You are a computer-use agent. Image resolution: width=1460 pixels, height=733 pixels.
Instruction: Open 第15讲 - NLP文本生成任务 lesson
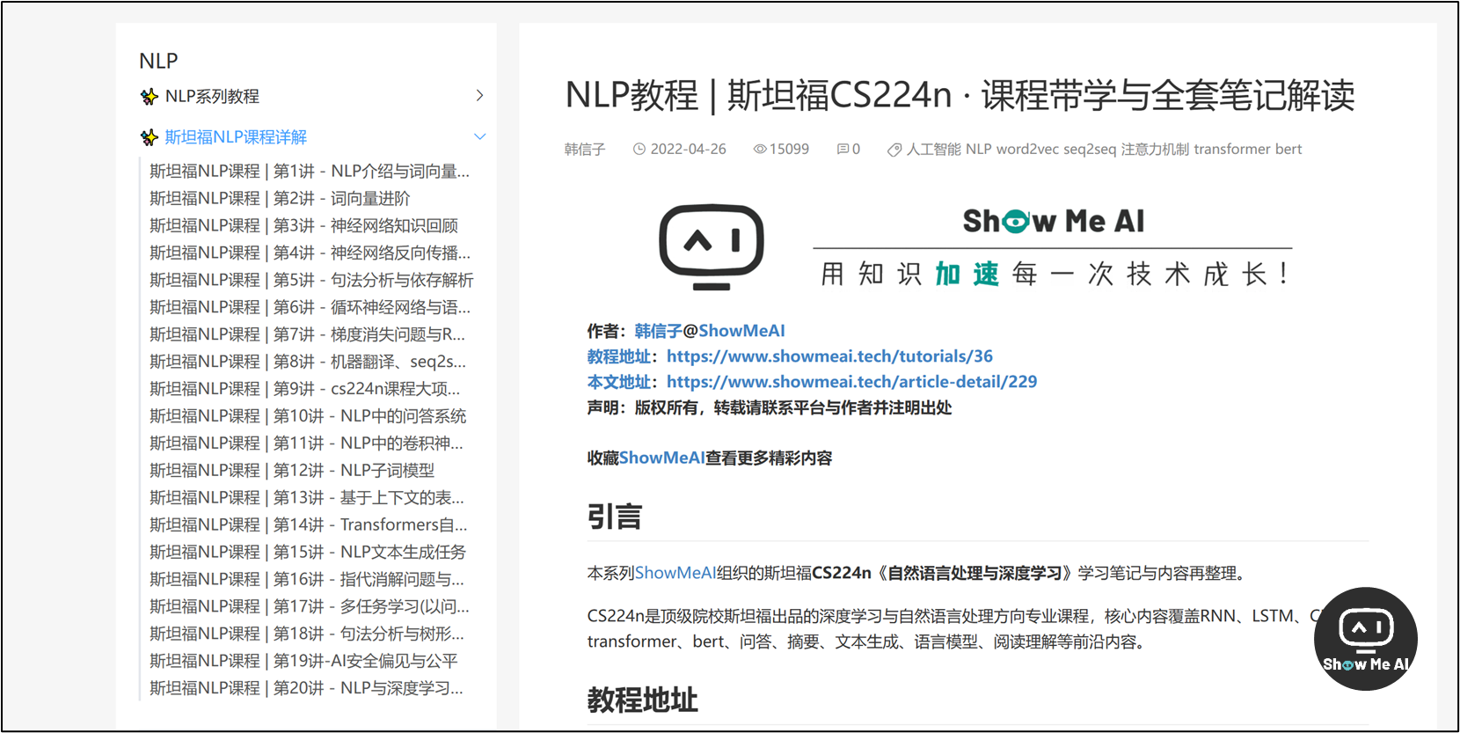308,553
